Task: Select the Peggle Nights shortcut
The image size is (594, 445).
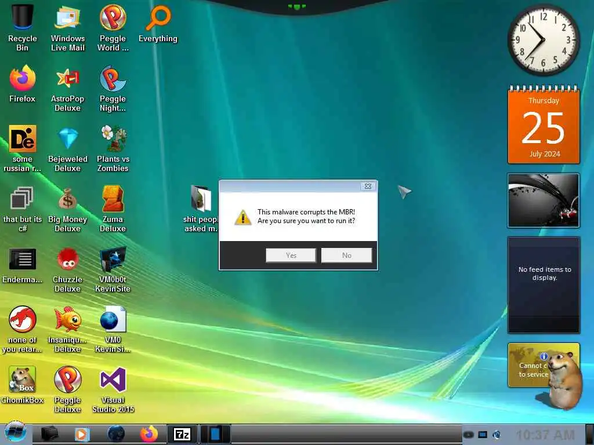Action: tap(113, 89)
